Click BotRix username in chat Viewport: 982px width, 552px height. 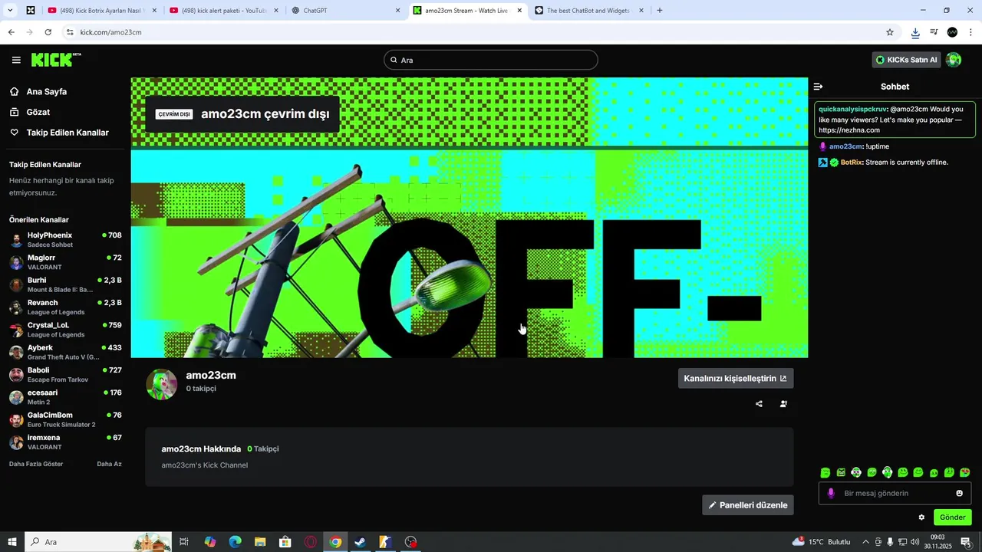[x=852, y=163]
